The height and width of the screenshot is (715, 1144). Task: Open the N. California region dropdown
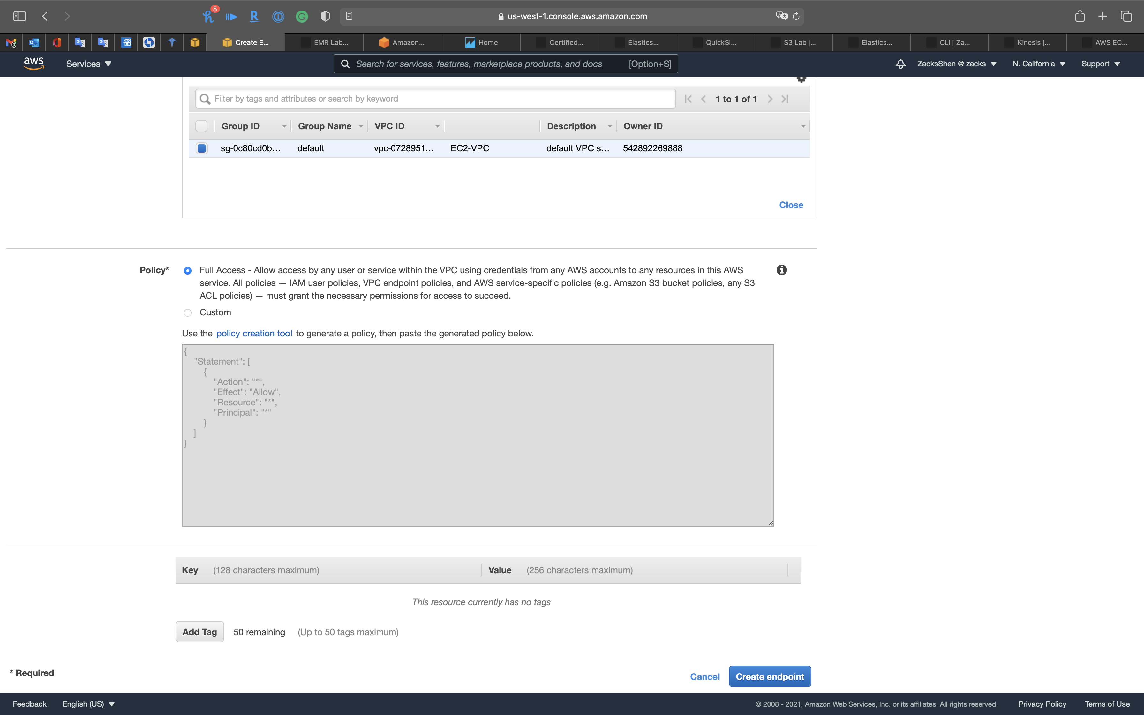1039,64
